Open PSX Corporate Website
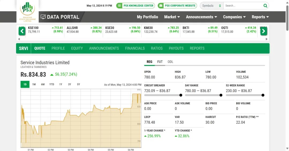The width and height of the screenshot is (289, 151). click(177, 6)
